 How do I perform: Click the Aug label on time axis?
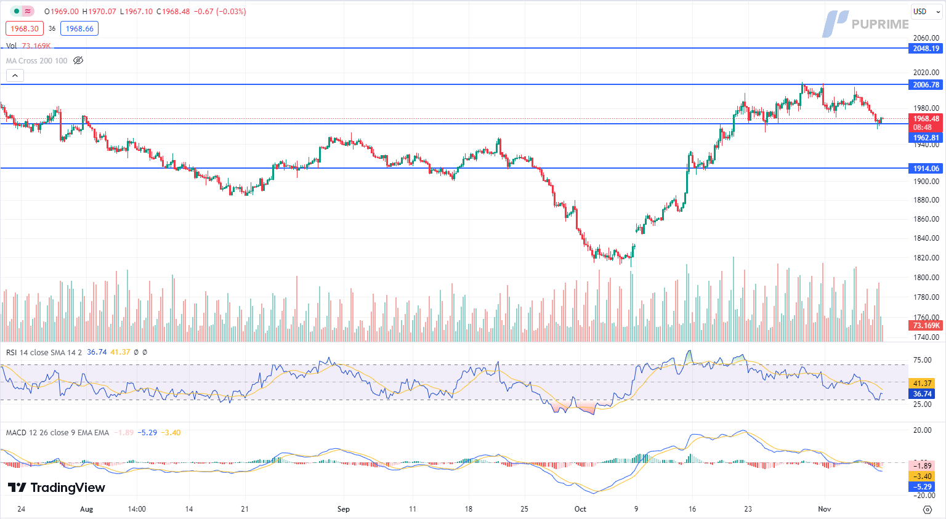(86, 509)
